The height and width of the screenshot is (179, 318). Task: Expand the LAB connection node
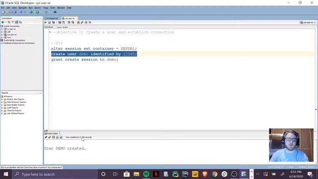[2, 32]
